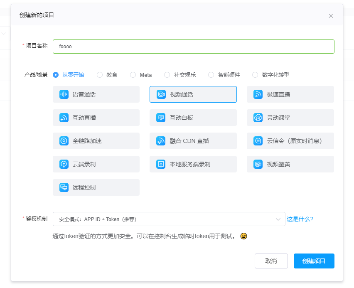Select the 互动白板 whiteboard icon
This screenshot has height=288, width=354.
coord(161,118)
